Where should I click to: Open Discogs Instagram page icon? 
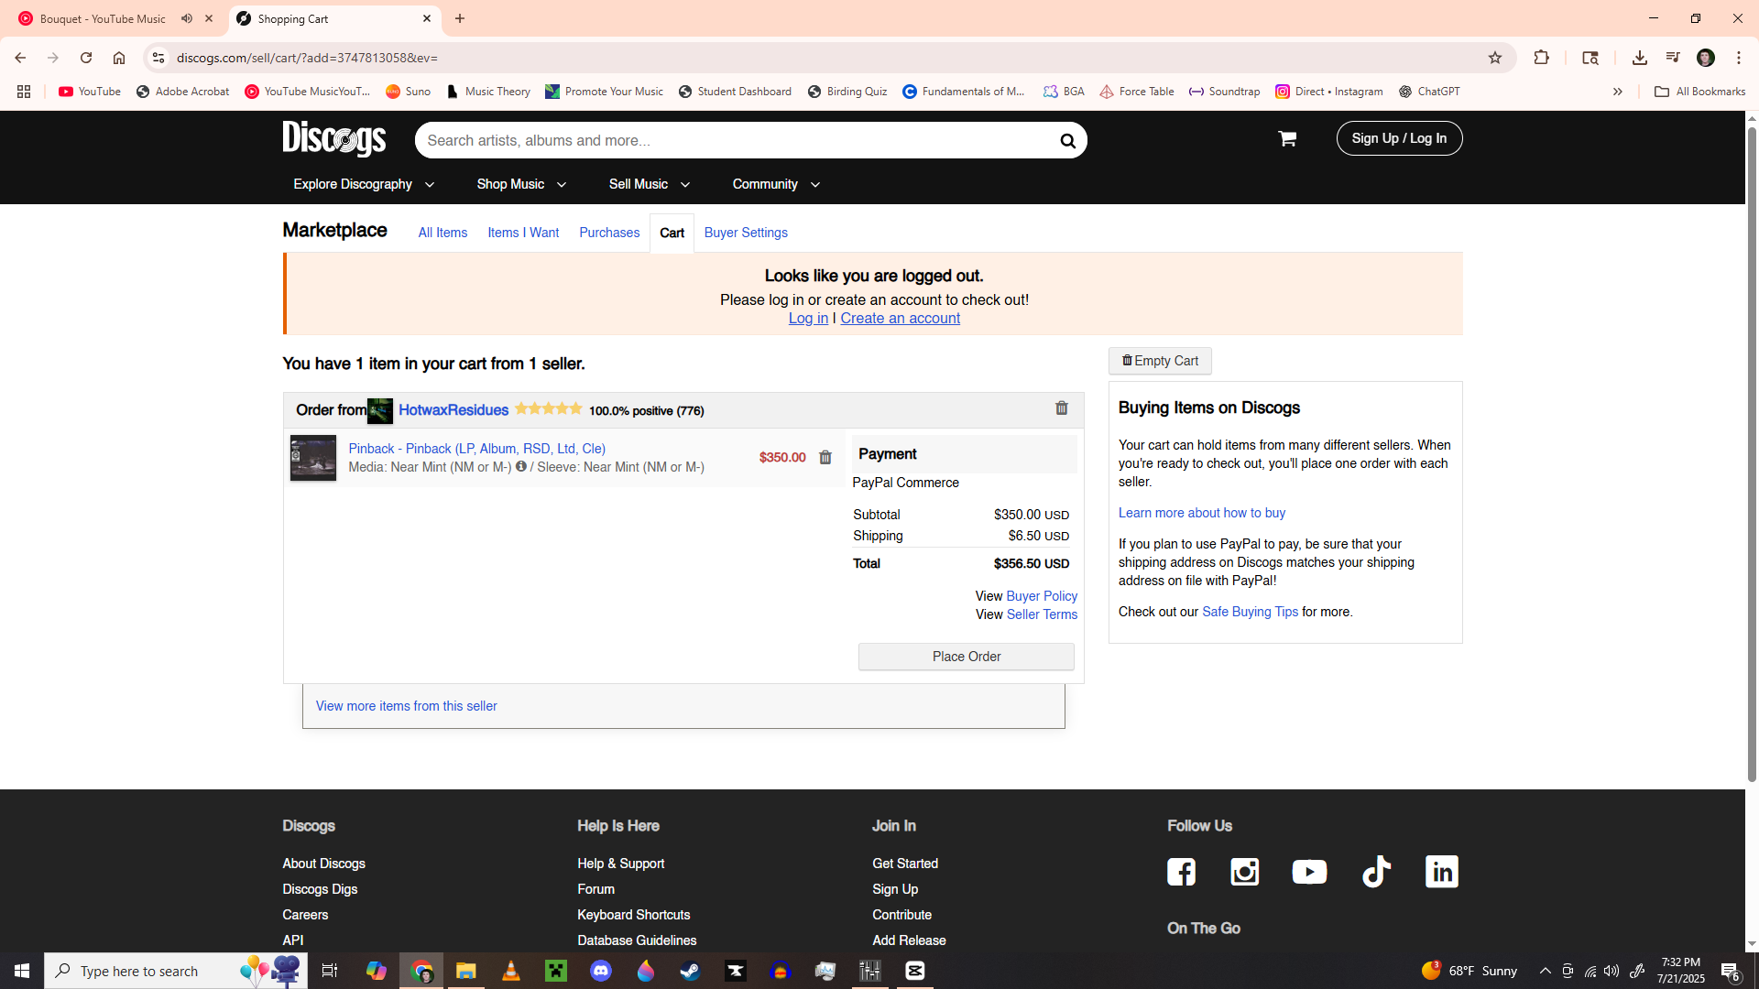tap(1244, 872)
